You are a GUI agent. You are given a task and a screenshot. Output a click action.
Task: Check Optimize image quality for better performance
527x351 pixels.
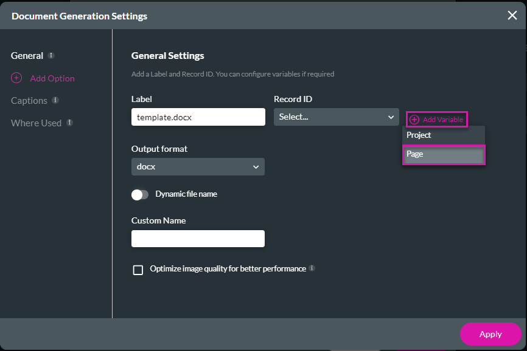coord(138,270)
